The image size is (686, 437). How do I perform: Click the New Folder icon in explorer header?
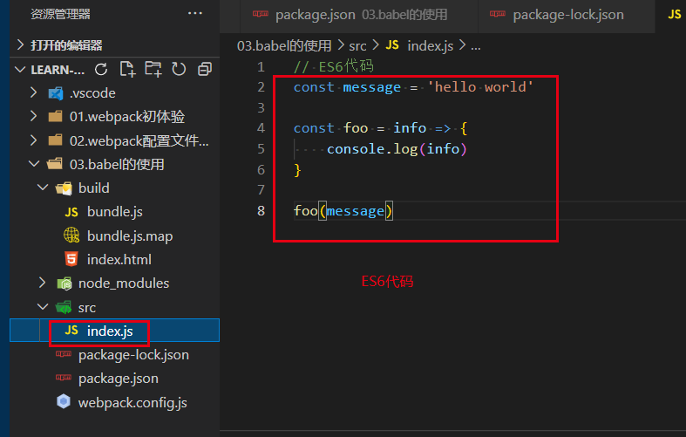[153, 69]
